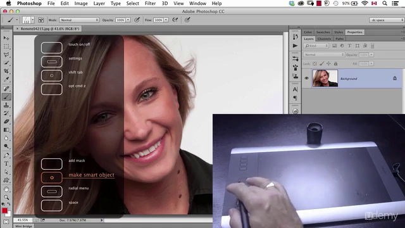Select the Eraser tool
The image size is (405, 228).
6,122
